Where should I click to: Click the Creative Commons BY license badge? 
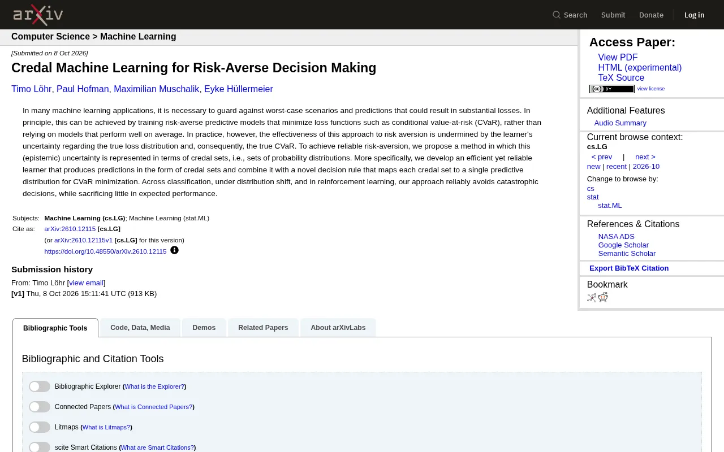click(611, 89)
